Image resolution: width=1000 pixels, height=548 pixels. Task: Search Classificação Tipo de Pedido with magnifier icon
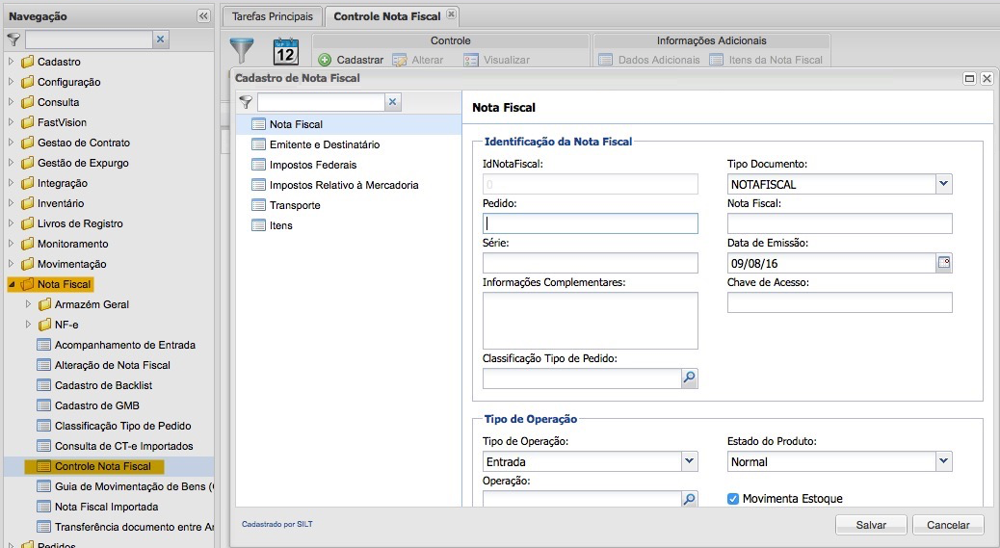pos(690,378)
